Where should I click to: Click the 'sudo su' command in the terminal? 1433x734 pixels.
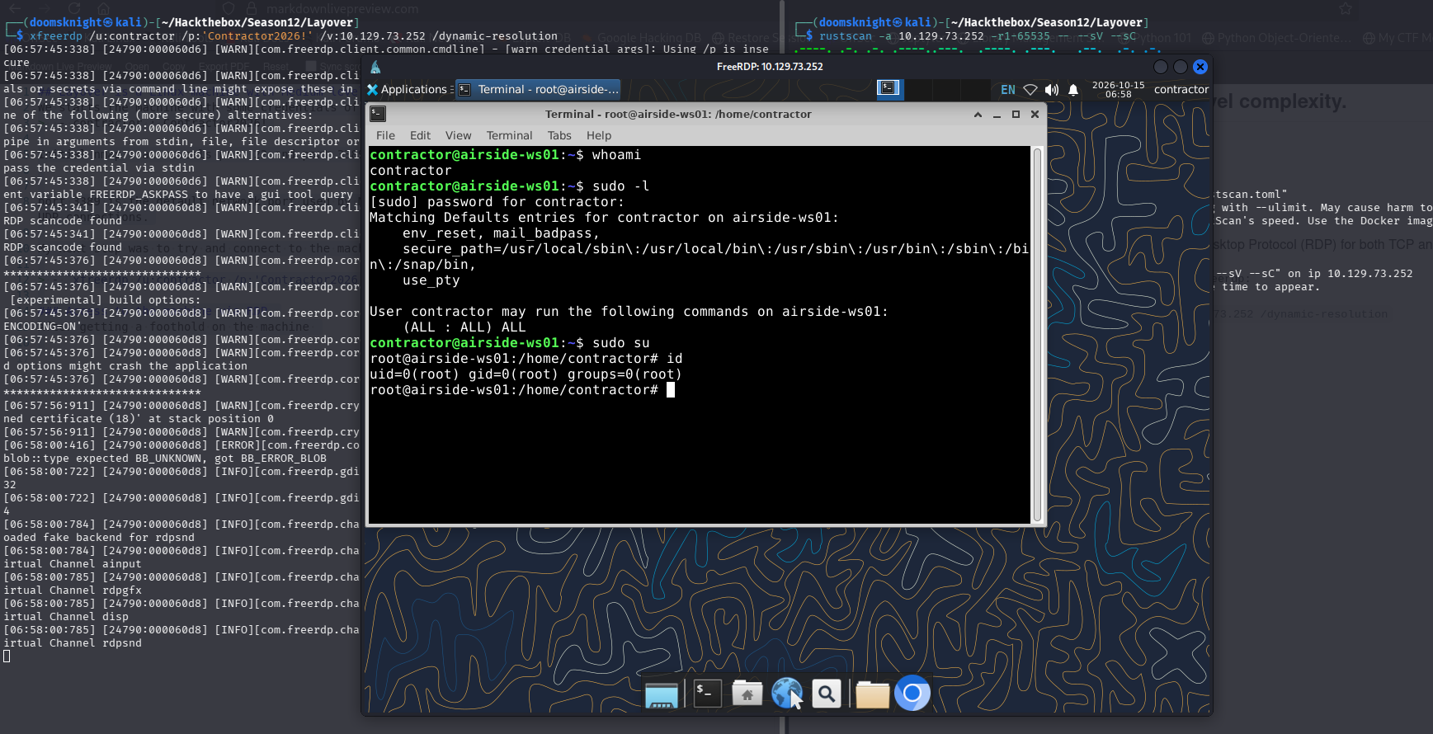coord(621,343)
